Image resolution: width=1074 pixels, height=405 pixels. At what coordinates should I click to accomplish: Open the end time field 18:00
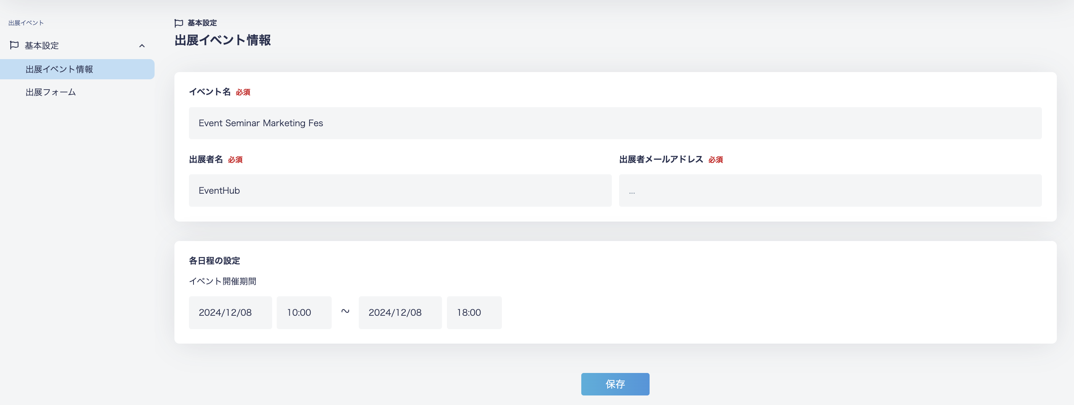pyautogui.click(x=474, y=312)
